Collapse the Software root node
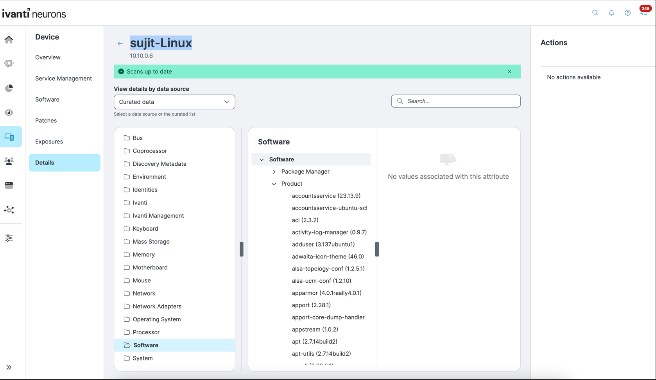The width and height of the screenshot is (656, 380). pyautogui.click(x=262, y=160)
